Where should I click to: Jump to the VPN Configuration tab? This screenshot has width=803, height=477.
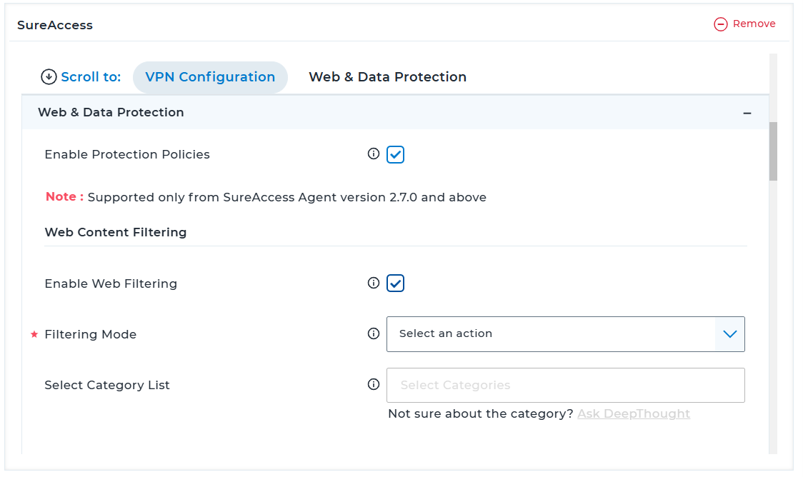pyautogui.click(x=210, y=77)
